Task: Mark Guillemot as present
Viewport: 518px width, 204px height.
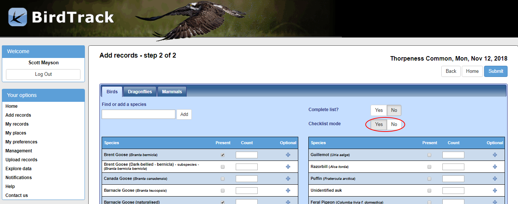Action: [429, 155]
